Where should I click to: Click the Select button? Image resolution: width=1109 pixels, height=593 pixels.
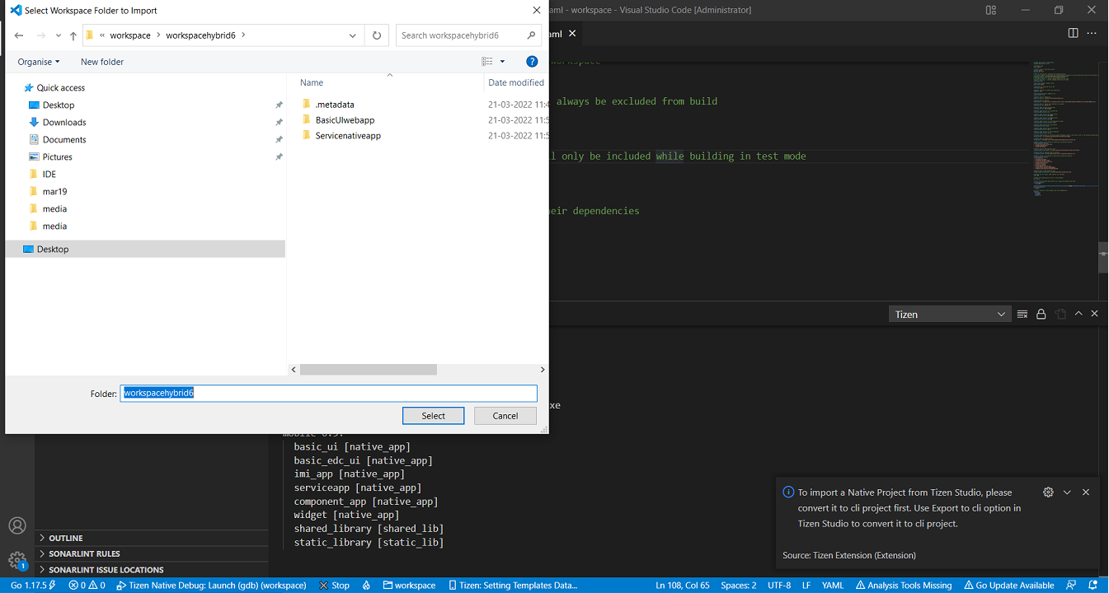(433, 416)
